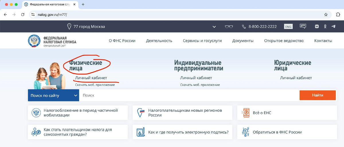
Task: Click the contact ФНС question mark icon
Action: pyautogui.click(x=245, y=132)
